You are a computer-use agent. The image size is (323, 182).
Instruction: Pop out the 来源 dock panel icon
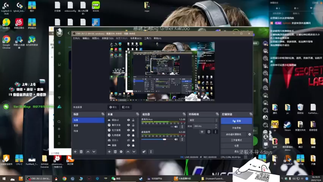(137, 114)
